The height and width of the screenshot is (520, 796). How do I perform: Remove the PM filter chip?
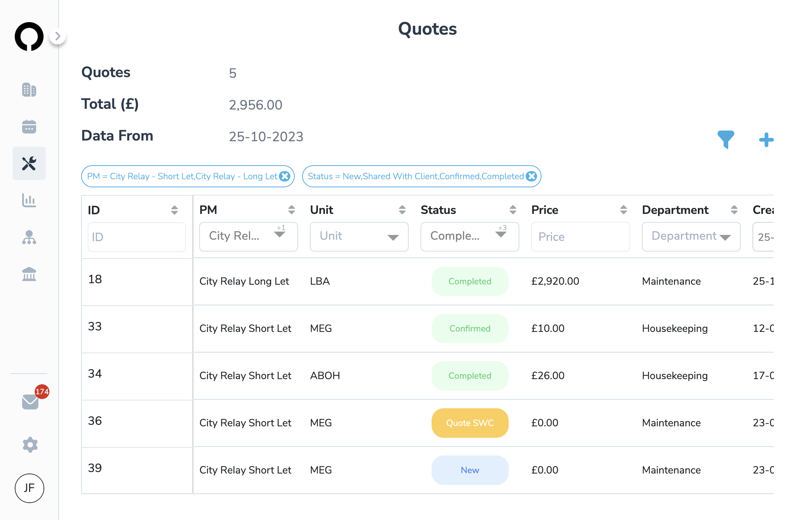point(285,176)
